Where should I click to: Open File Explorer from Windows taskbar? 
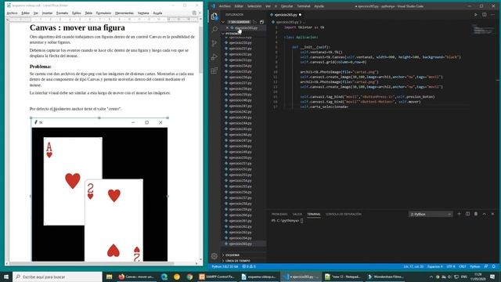[110, 277]
